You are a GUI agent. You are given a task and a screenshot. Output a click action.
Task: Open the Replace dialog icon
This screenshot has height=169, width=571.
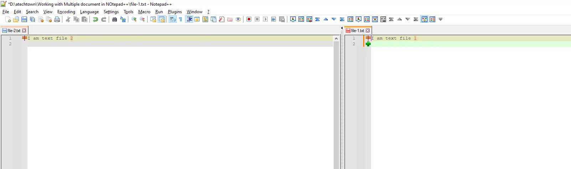click(x=123, y=19)
